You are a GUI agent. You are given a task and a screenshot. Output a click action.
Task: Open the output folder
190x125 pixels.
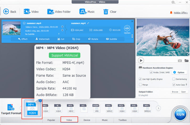pyautogui.click(x=183, y=92)
